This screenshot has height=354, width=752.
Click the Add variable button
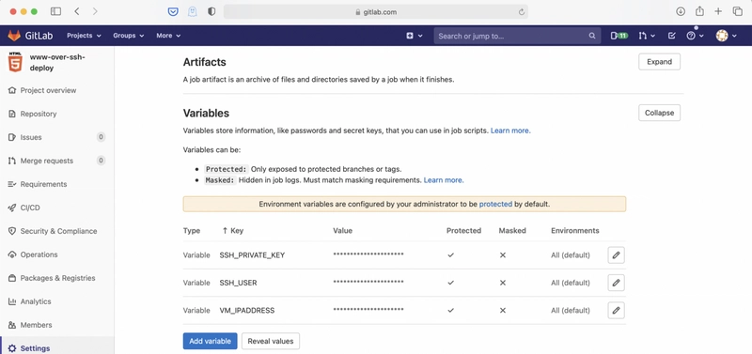point(210,341)
